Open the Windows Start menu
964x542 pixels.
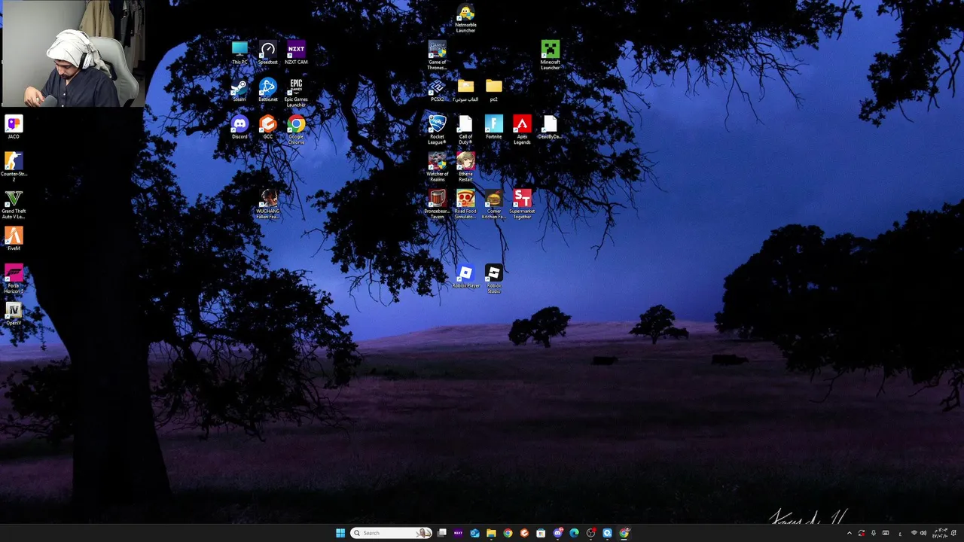pos(340,533)
